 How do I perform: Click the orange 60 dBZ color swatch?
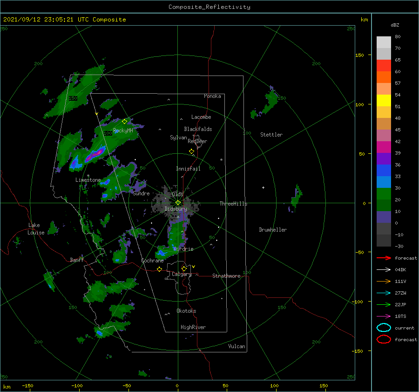pyautogui.click(x=384, y=77)
